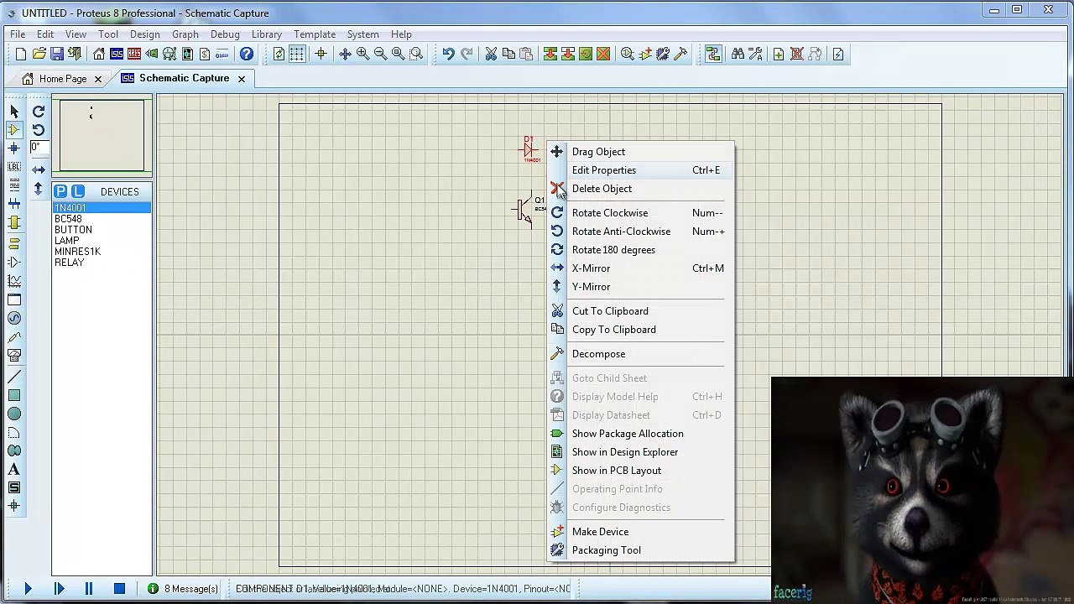Viewport: 1074px width, 604px height.
Task: Select RELAY in the devices list
Action: [69, 263]
